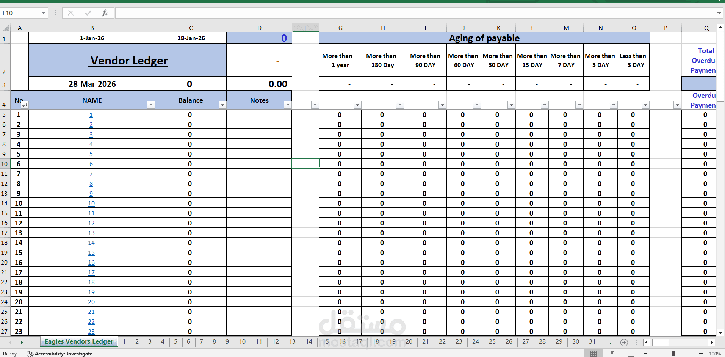The image size is (725, 357).
Task: Click the Enter (checkmark) icon beside formula bar
Action: tap(88, 13)
